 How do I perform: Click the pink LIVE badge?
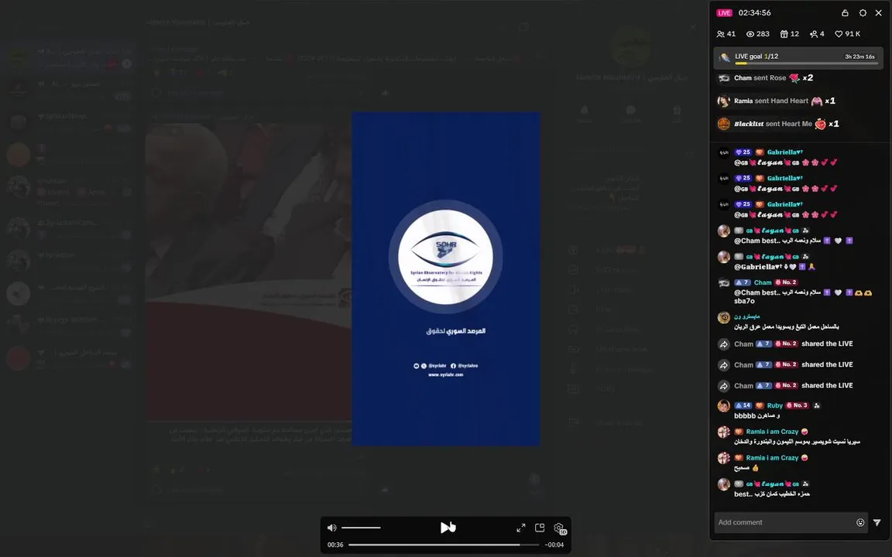(x=724, y=13)
